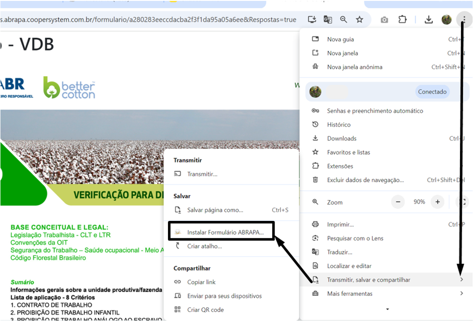Screen dimensions: 474x321
Task: Select Copiar link under Compartilhar
Action: point(201,282)
